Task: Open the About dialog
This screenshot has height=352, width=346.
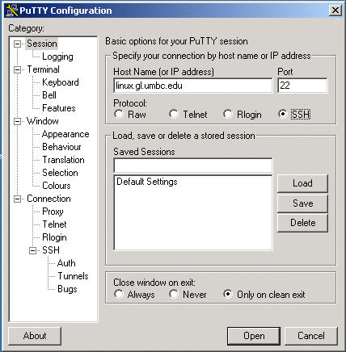Action: tap(35, 336)
